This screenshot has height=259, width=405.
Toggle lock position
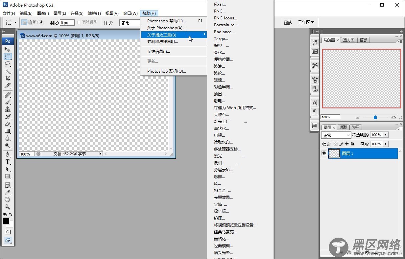click(x=347, y=144)
